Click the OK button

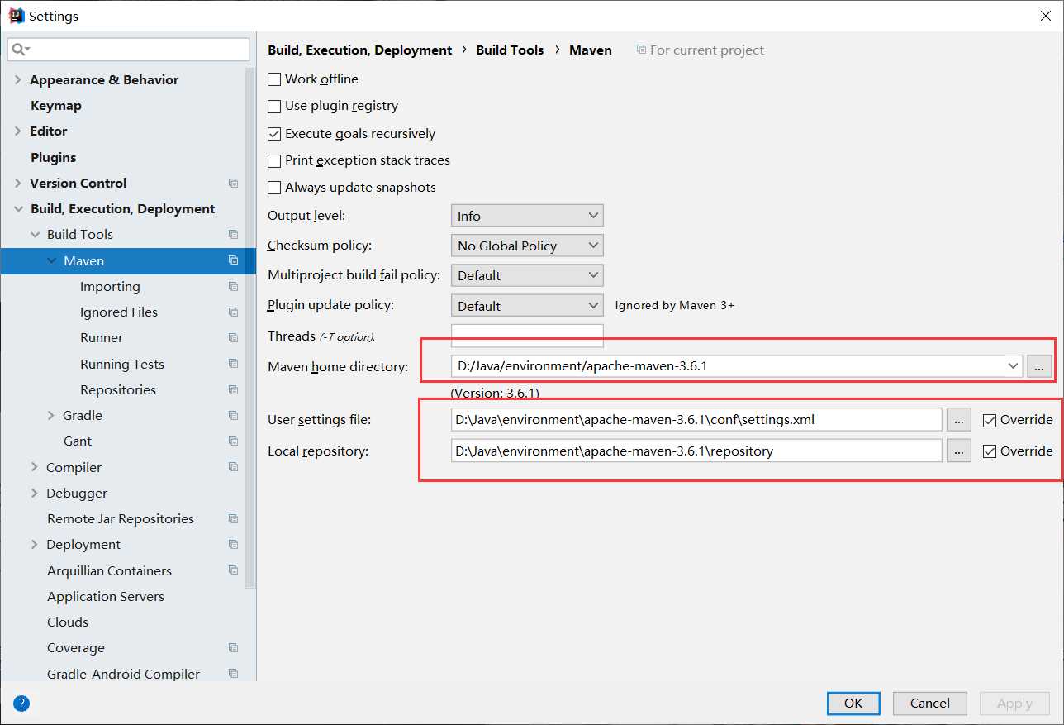pos(853,704)
